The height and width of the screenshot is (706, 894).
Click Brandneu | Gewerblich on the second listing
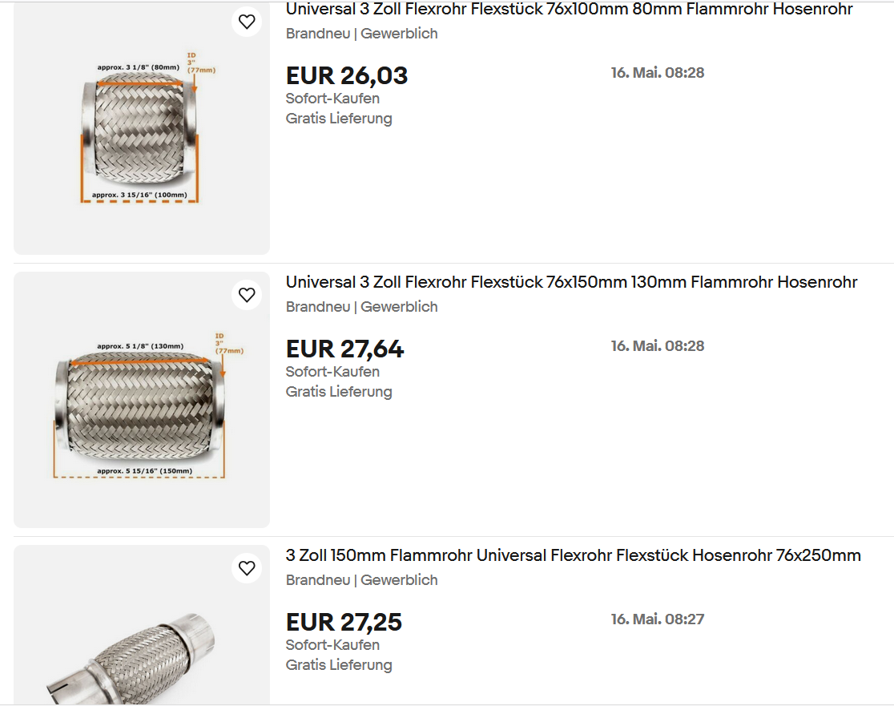(x=361, y=307)
